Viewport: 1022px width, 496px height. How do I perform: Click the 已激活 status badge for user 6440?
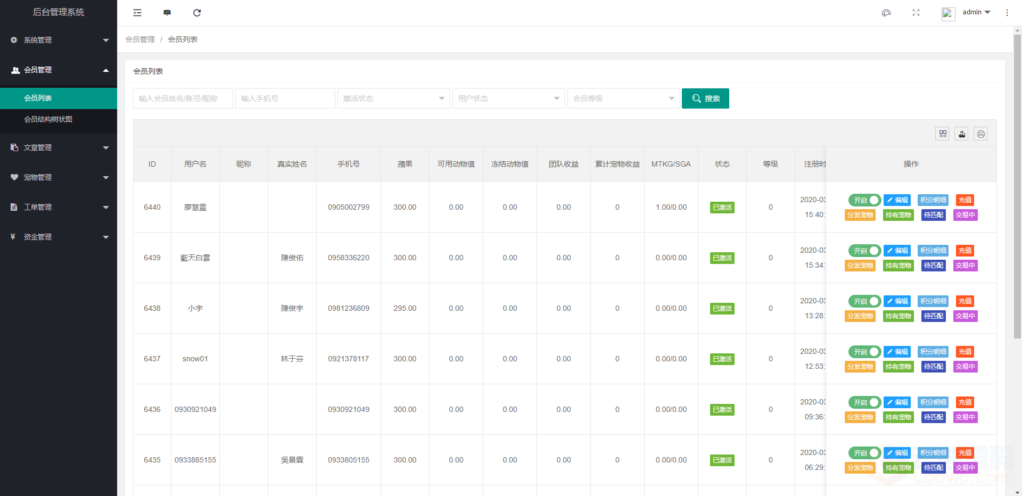click(x=722, y=208)
